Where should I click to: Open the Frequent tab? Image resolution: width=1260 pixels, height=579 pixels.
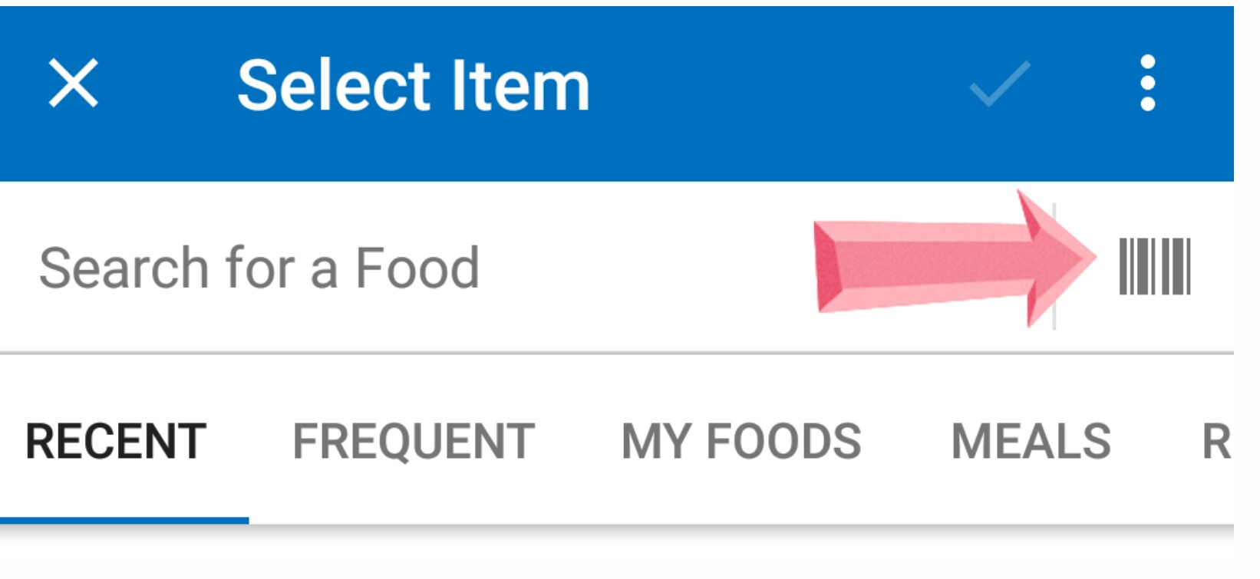click(414, 442)
